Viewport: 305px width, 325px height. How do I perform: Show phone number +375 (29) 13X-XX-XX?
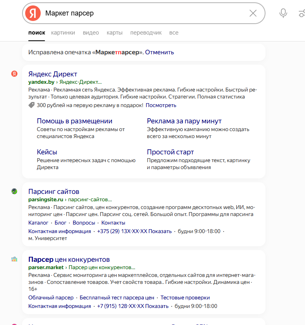134,231
